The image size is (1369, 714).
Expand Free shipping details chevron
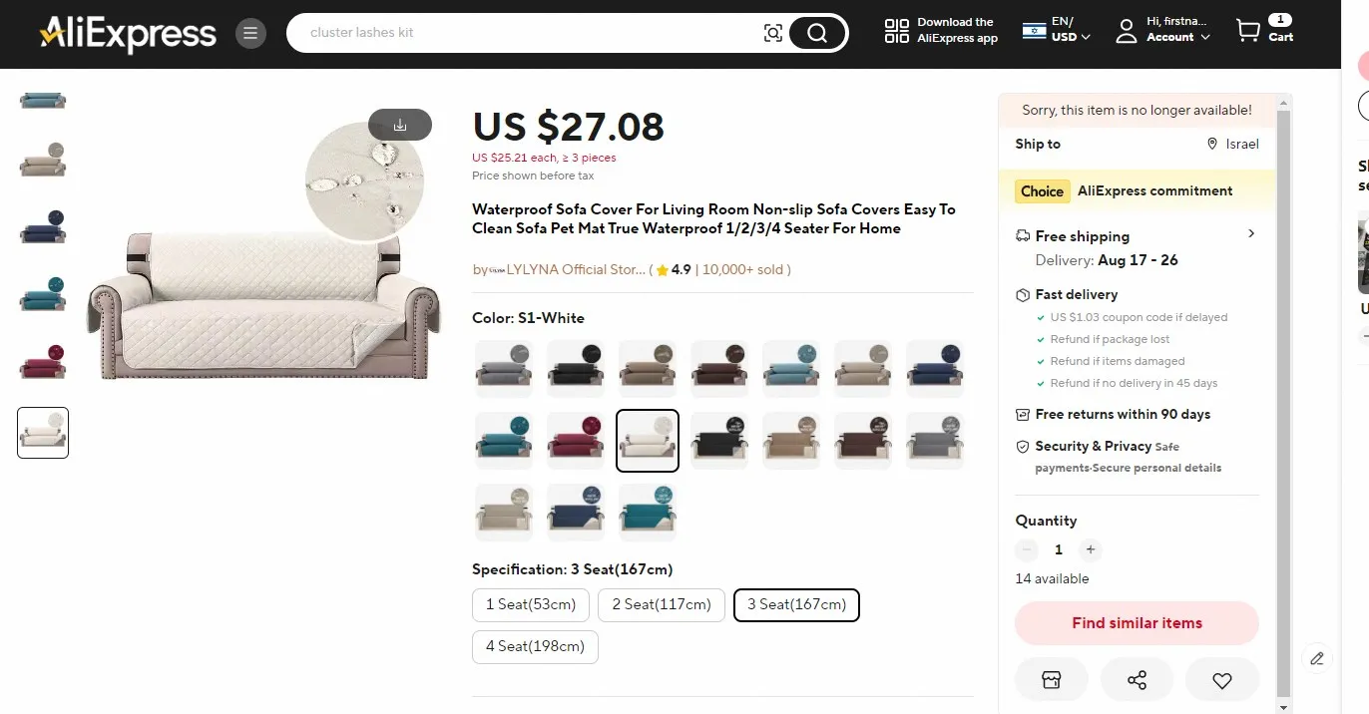(1251, 233)
